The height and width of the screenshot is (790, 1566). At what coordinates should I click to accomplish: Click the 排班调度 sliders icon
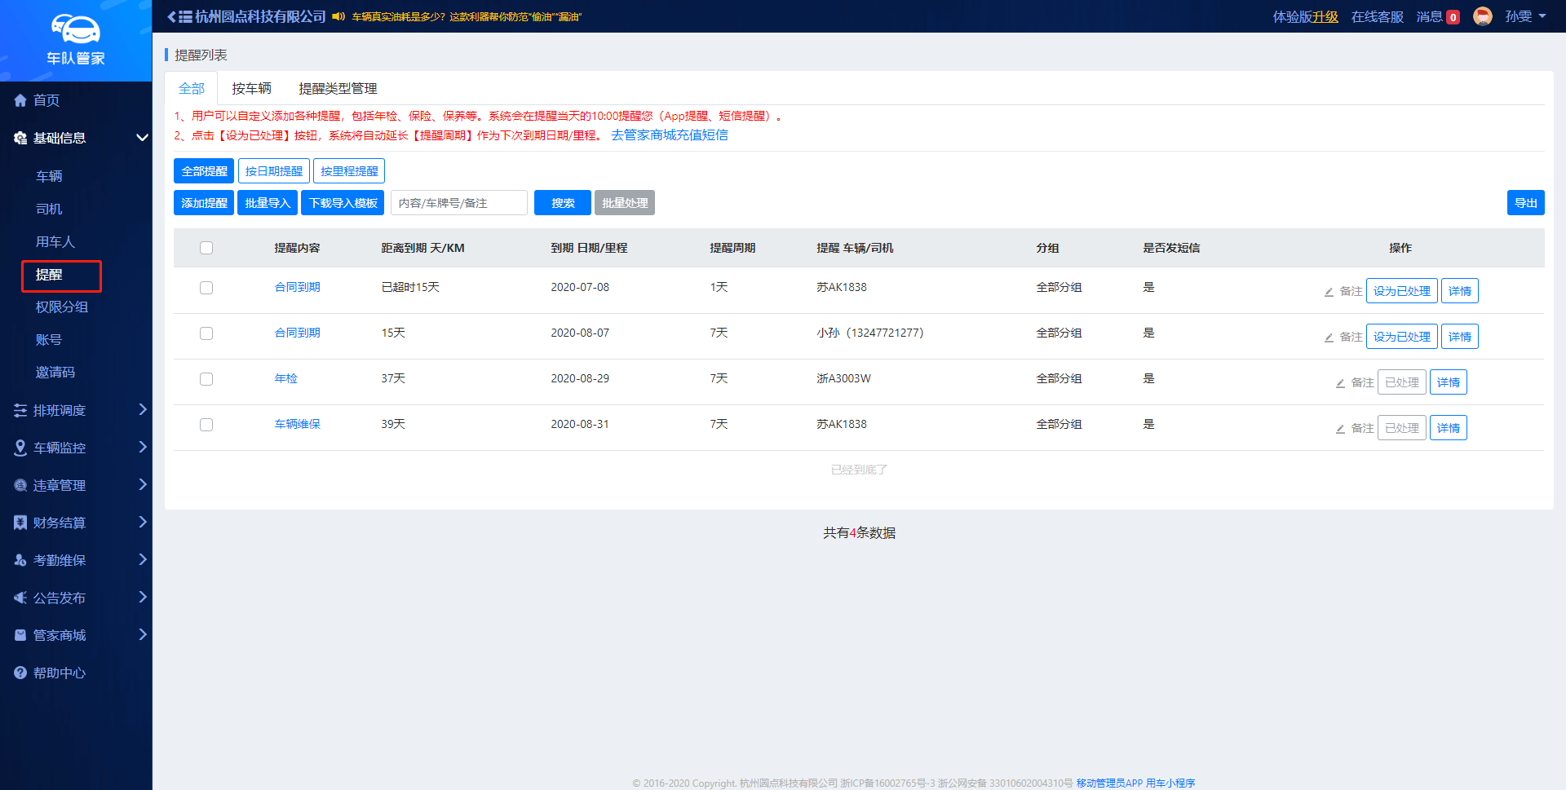click(x=20, y=410)
